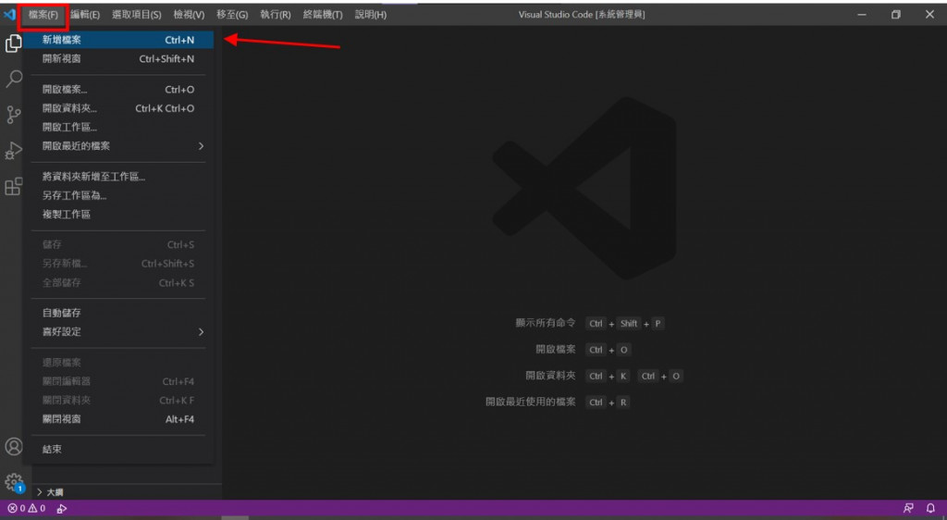Select 關閉視窗 menu entry
This screenshot has width=947, height=520.
(118, 418)
